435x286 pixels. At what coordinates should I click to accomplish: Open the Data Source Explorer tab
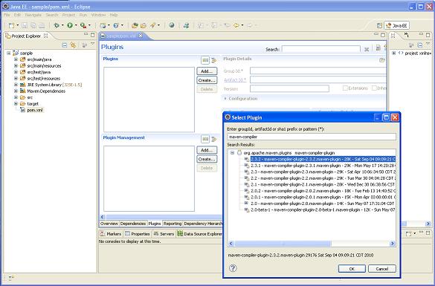pos(200,234)
